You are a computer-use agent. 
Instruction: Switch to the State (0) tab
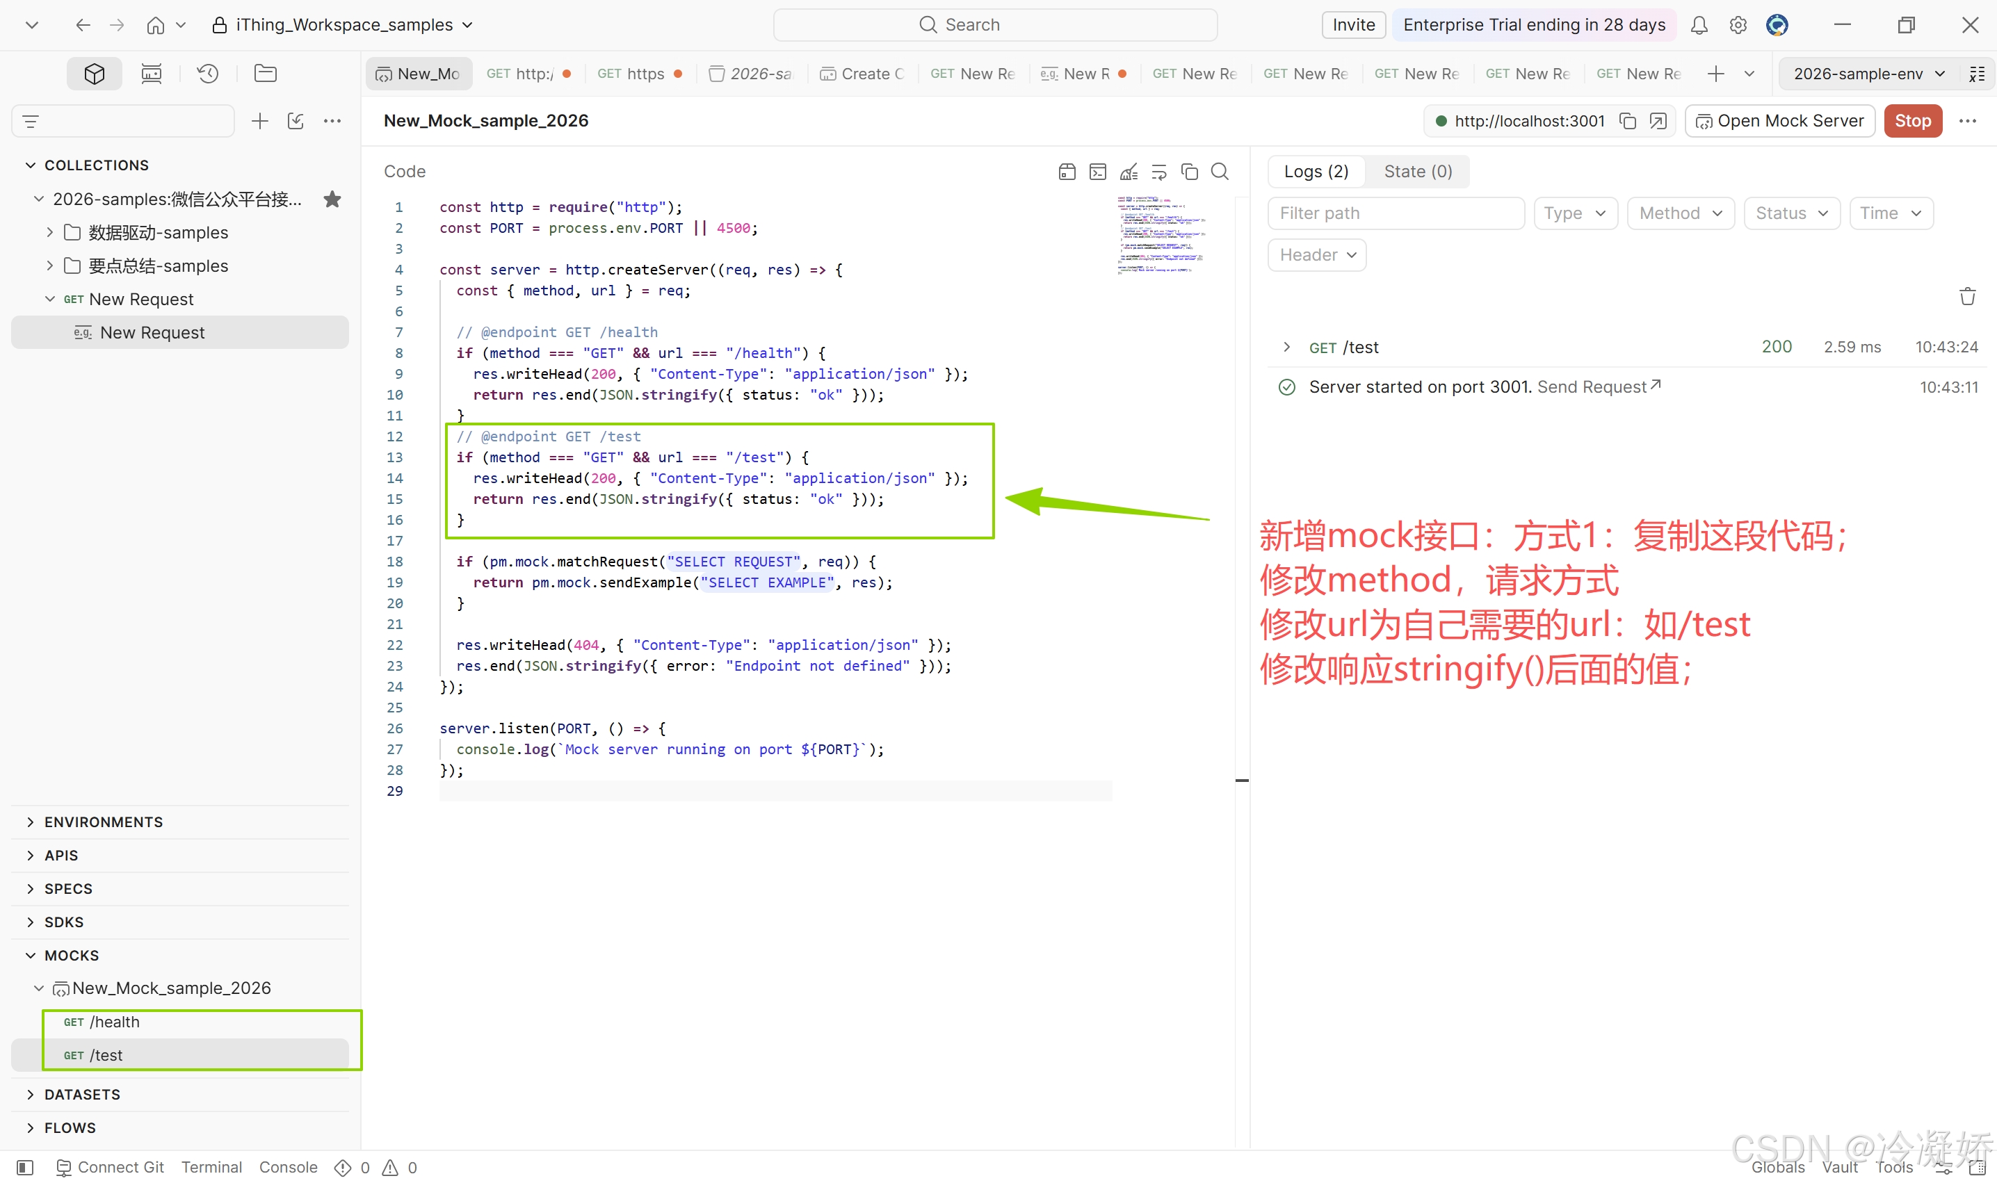coord(1417,172)
